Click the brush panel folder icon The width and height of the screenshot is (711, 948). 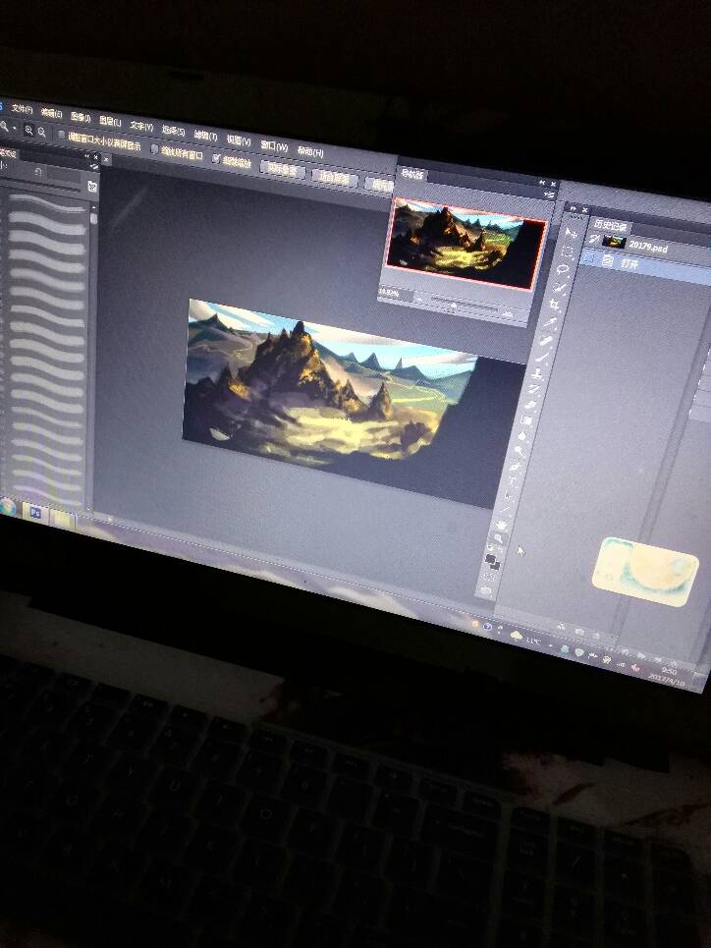coord(92,187)
